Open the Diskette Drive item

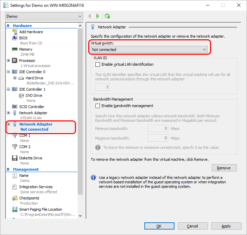30,158
